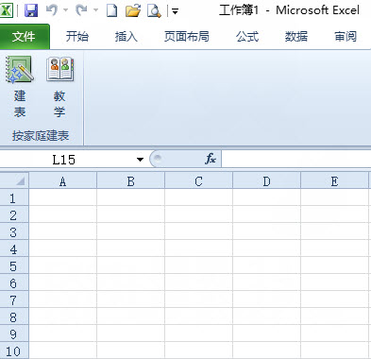Click the 教学 ribbon button
The width and height of the screenshot is (371, 359).
coord(59,87)
